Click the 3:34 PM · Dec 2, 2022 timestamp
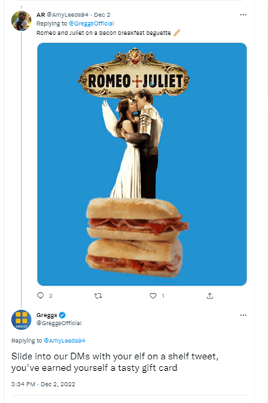Viewport: 268px width, 403px height. point(43,384)
